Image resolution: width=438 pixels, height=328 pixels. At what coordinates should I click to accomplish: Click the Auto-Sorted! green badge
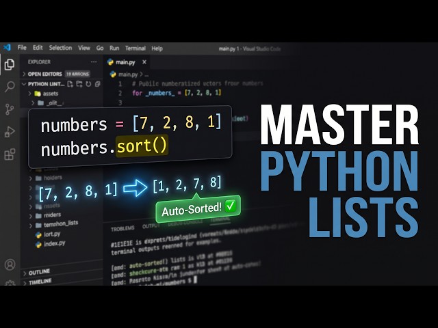(x=198, y=208)
